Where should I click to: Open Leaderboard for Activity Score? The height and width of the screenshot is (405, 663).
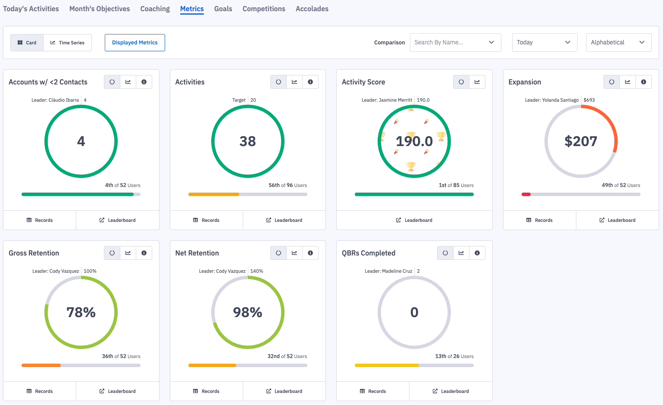tap(414, 220)
